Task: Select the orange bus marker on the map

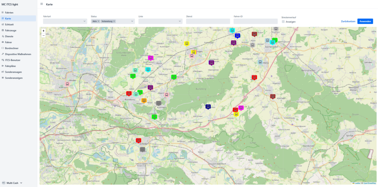Action: tap(144, 100)
